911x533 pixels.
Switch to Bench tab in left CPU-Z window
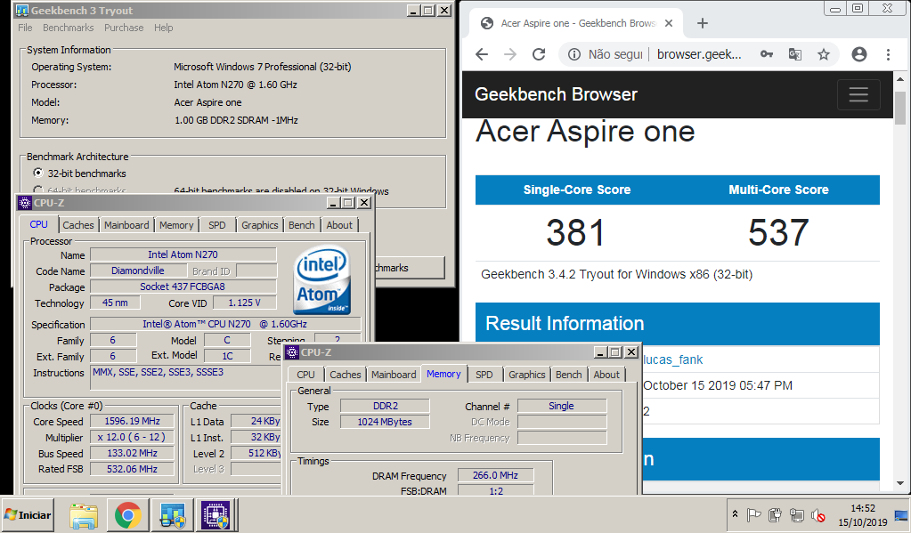pyautogui.click(x=302, y=225)
